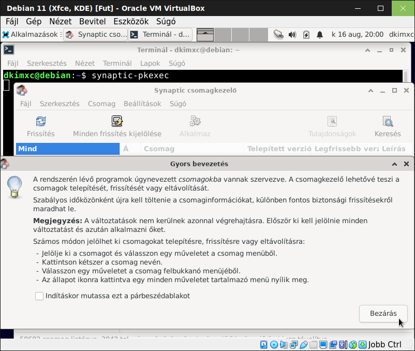This screenshot has height=351, width=415.
Task: Open the Synaptic Csomag menu
Action: click(x=101, y=104)
